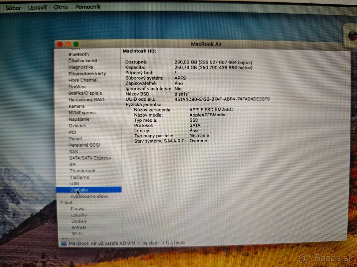
Task: Select SAS in the sidebar
Action: tap(73, 152)
